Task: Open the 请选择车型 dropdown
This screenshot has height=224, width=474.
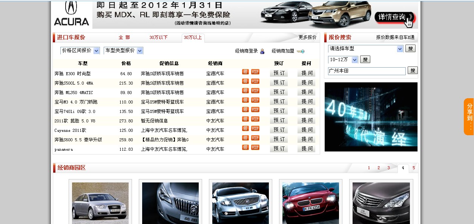Action: [363, 49]
